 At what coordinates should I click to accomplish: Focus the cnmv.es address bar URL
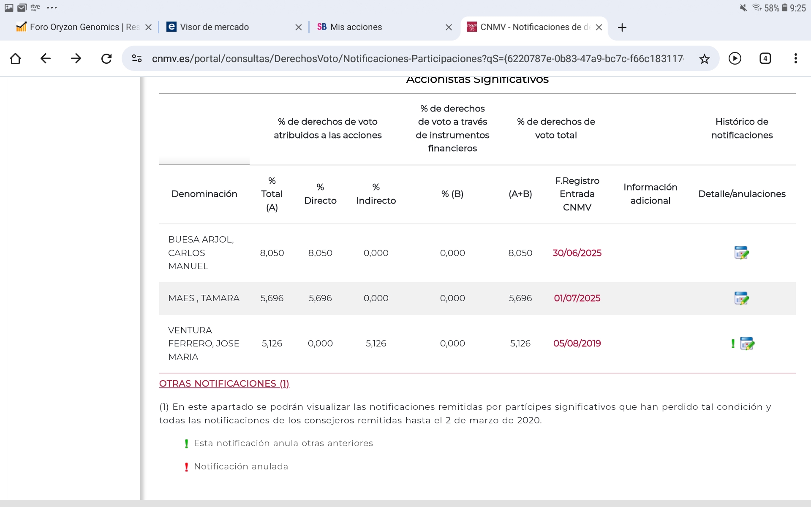[417, 59]
